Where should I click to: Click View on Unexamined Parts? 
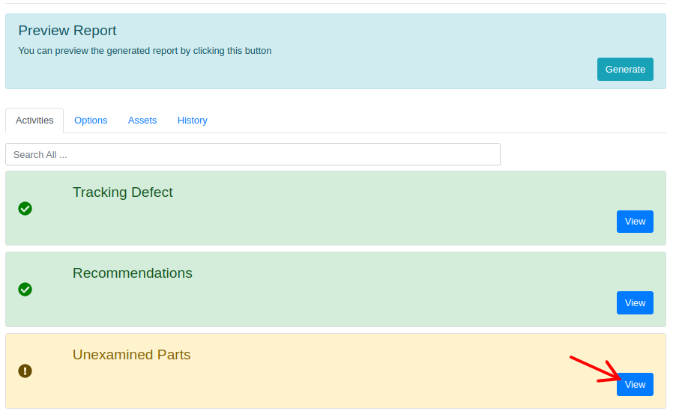[x=635, y=384]
